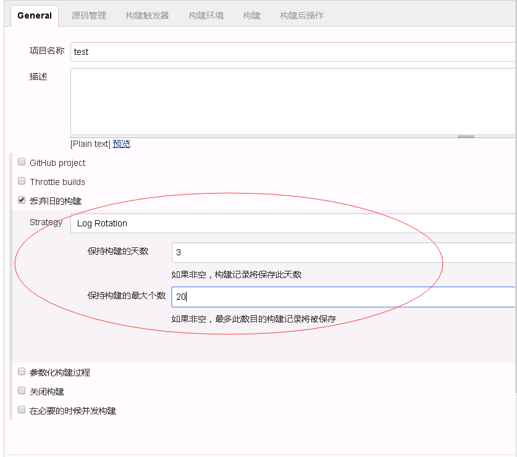Uncheck the 丢弃旧的构建 checkbox

pyautogui.click(x=22, y=200)
